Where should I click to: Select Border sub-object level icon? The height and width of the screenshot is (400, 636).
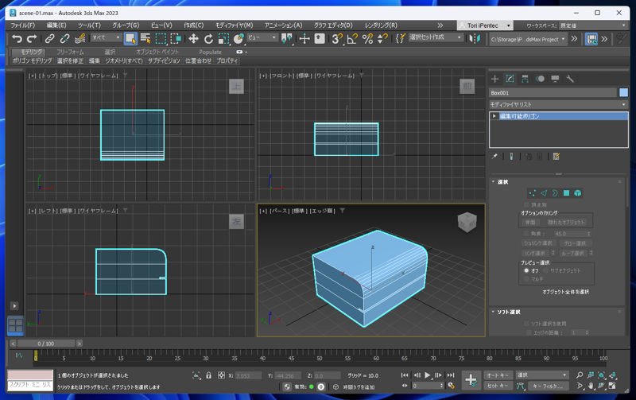[x=555, y=193]
